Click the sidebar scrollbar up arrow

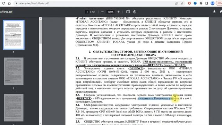(x=41, y=18)
